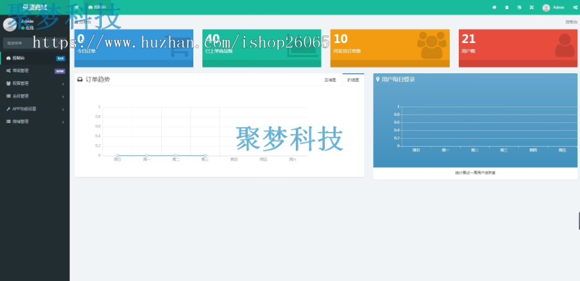580x281 pixels.
Task: Click the hot badge next to 控制台
Action: point(61,59)
